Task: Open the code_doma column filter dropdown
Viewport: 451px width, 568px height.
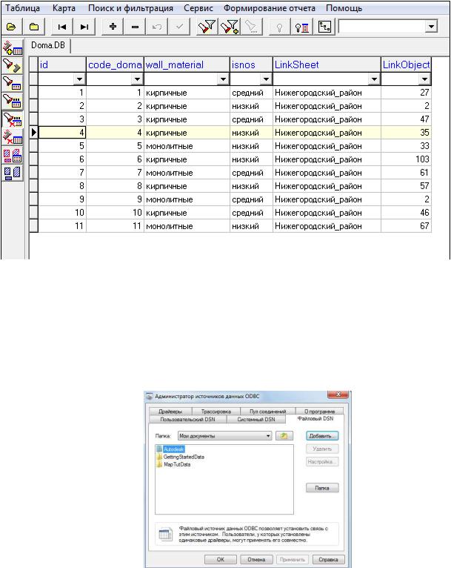Action: click(x=137, y=79)
